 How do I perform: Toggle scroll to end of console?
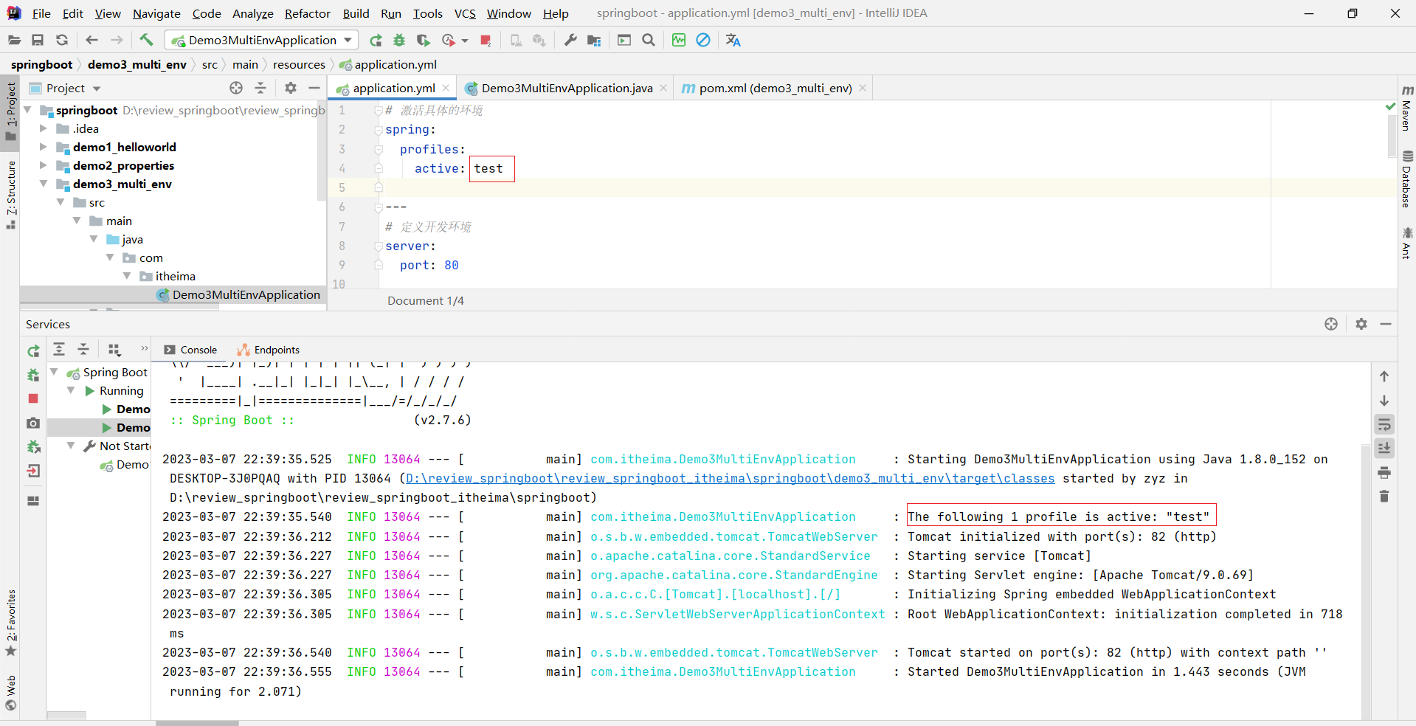(x=1384, y=448)
